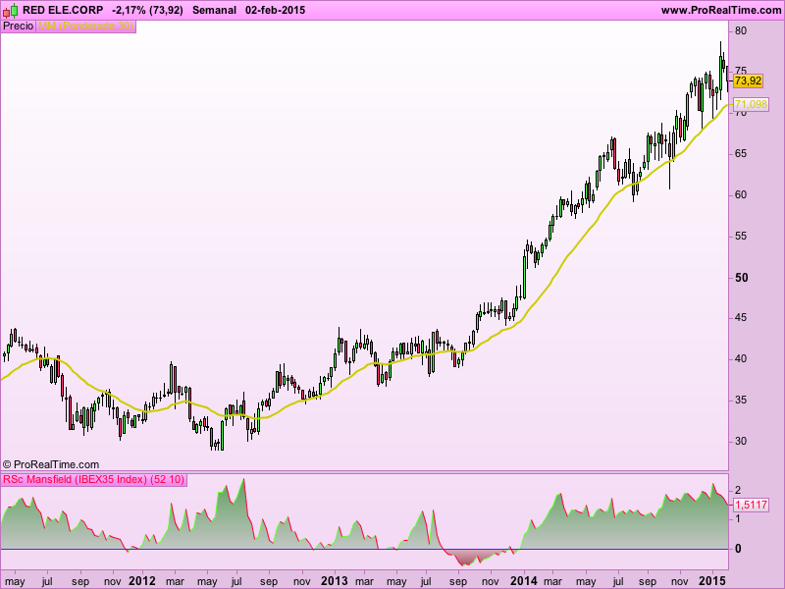Click the 2014 year marker on time axis
This screenshot has height=589, width=785.
point(524,581)
